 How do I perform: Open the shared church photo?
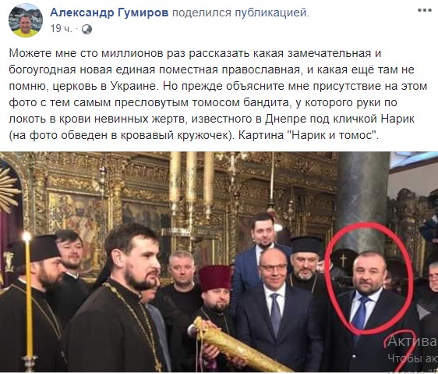(219, 262)
